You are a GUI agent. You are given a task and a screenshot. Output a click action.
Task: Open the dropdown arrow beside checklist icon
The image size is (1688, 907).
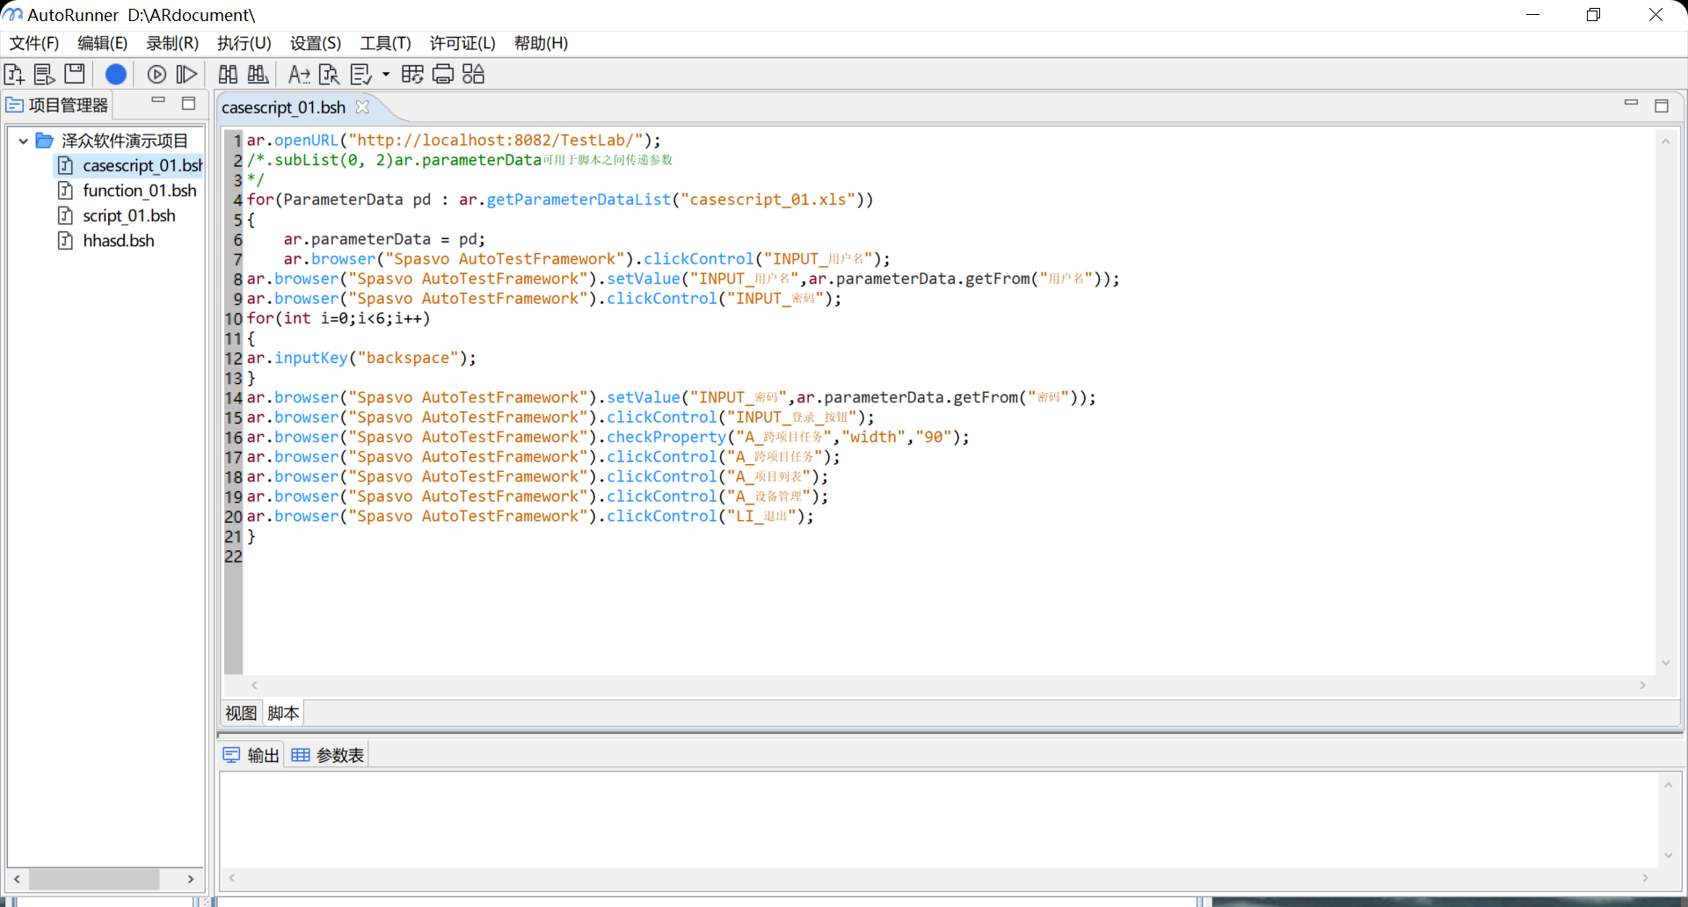[385, 75]
